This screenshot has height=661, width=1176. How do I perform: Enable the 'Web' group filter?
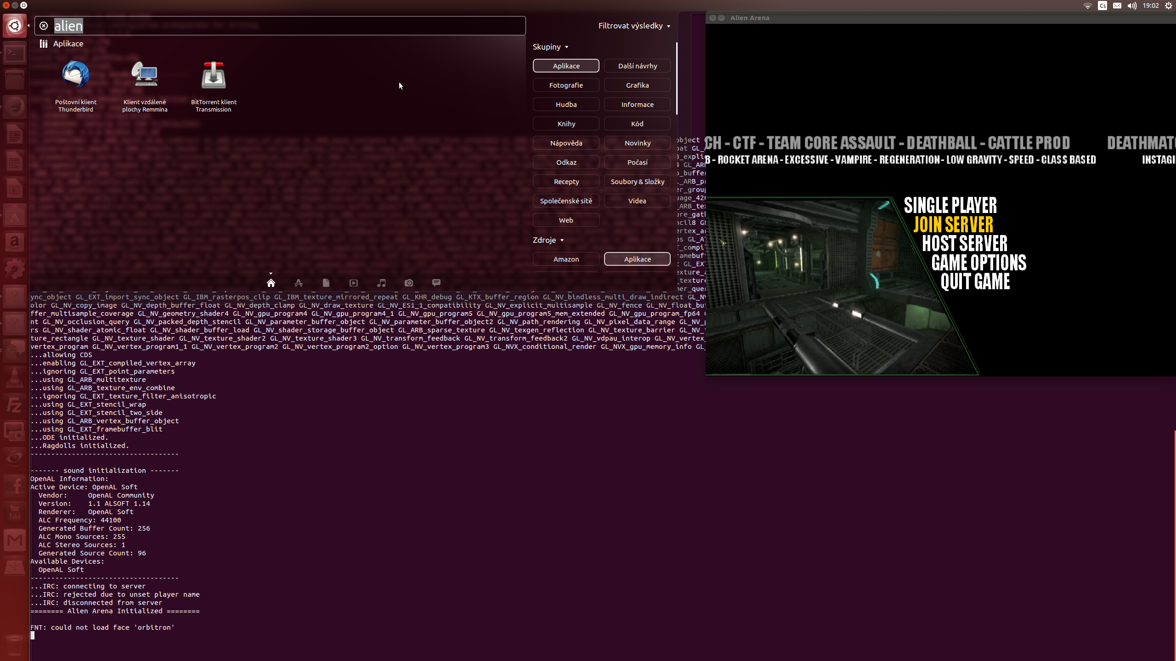[566, 220]
